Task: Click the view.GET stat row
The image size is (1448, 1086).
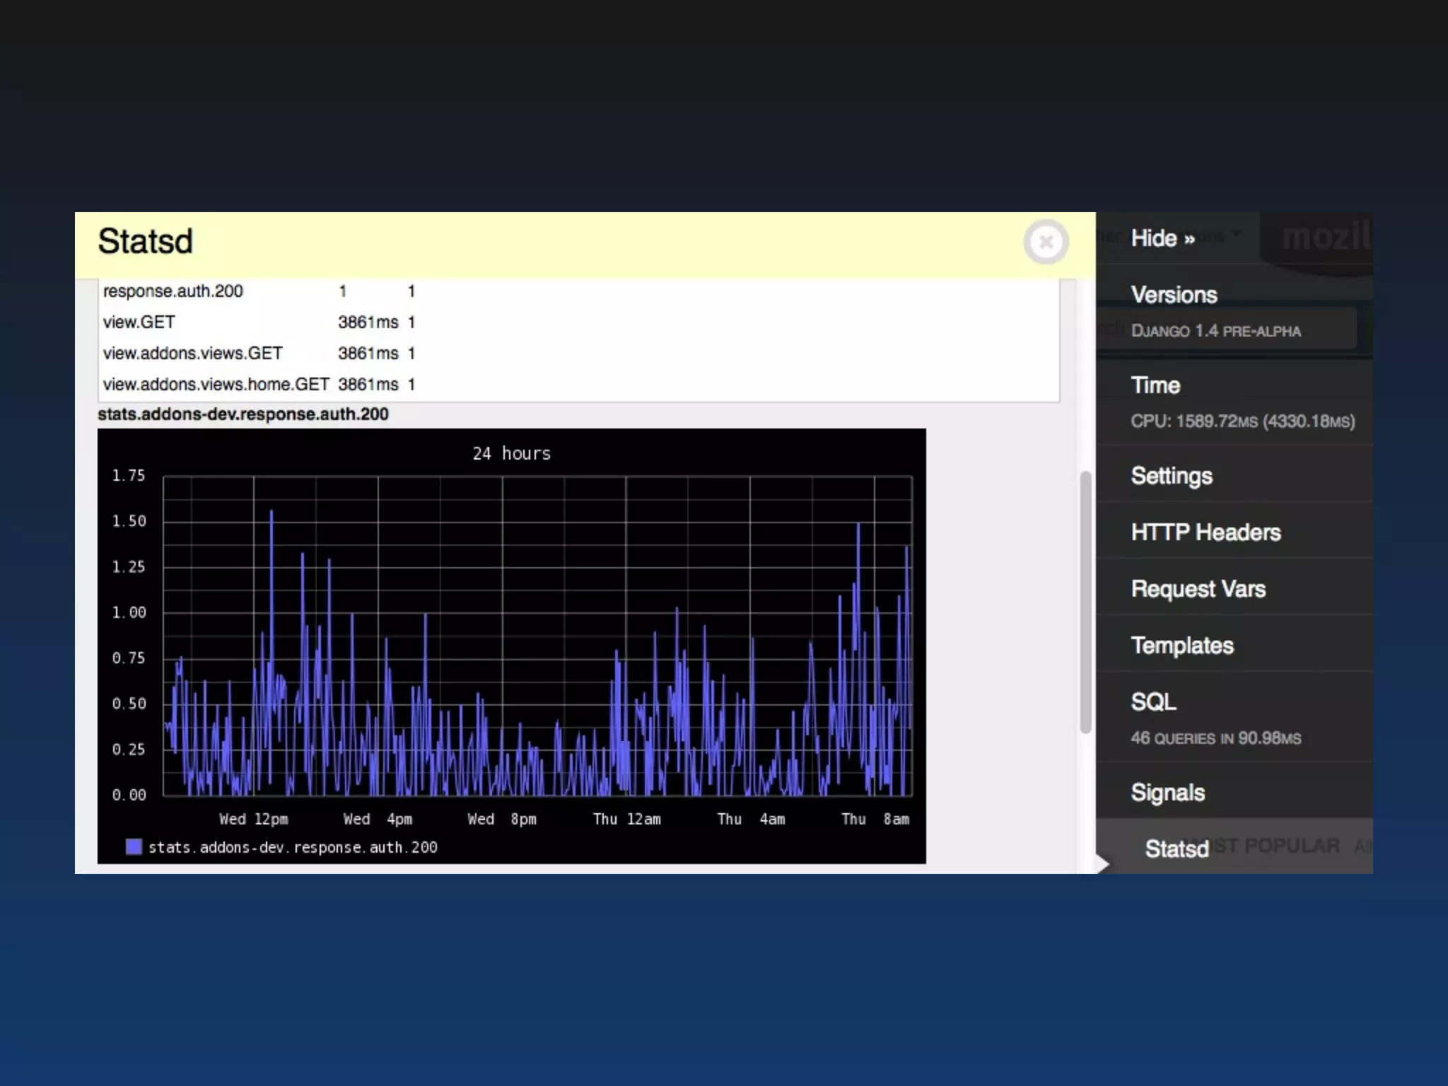Action: tap(139, 322)
